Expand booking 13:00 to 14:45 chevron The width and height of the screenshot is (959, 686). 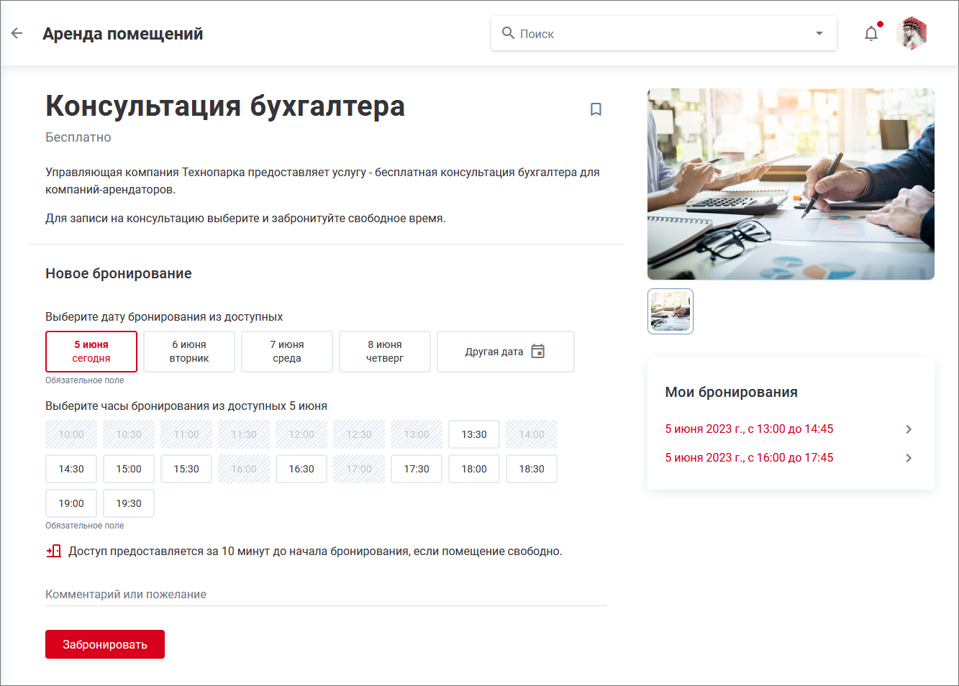pos(909,429)
